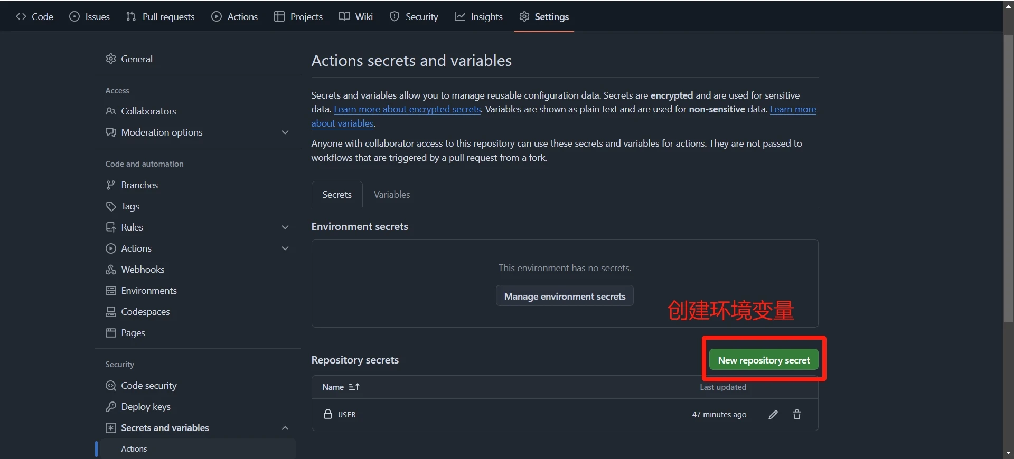
Task: Expand the Moderation options chevron
Action: (x=285, y=132)
